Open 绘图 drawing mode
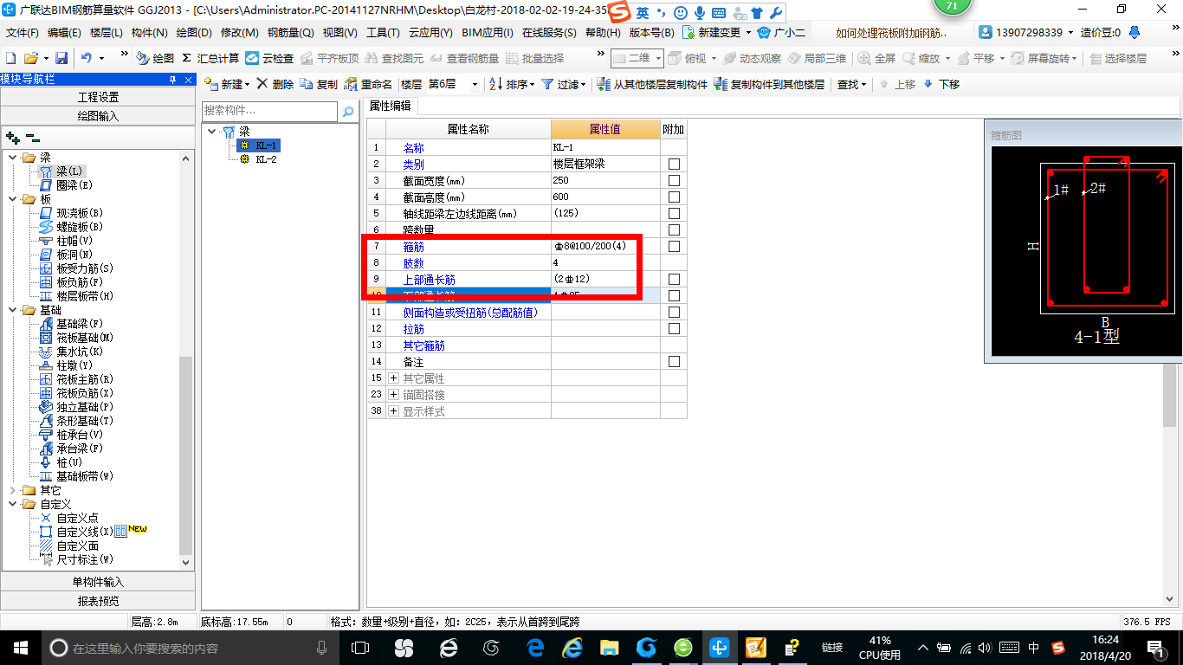1183x665 pixels. (155, 58)
